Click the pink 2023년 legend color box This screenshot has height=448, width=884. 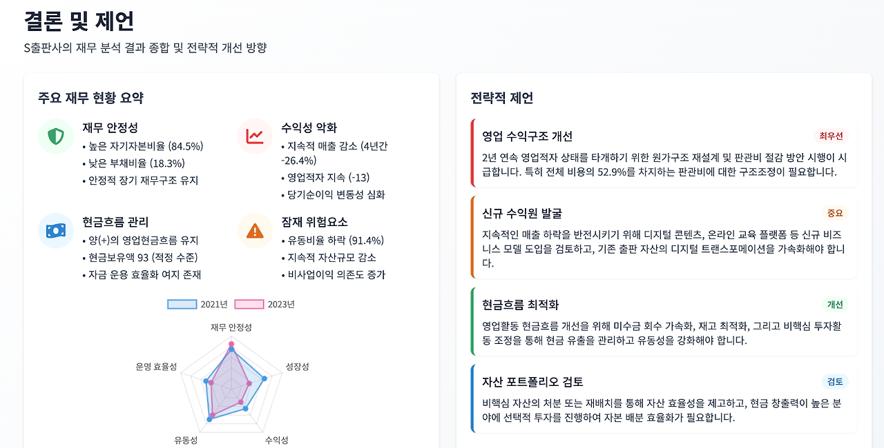249,304
